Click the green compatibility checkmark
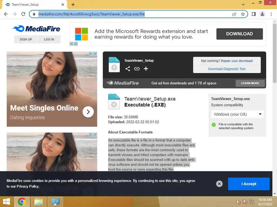This screenshot has width=277, height=207. [x=214, y=125]
